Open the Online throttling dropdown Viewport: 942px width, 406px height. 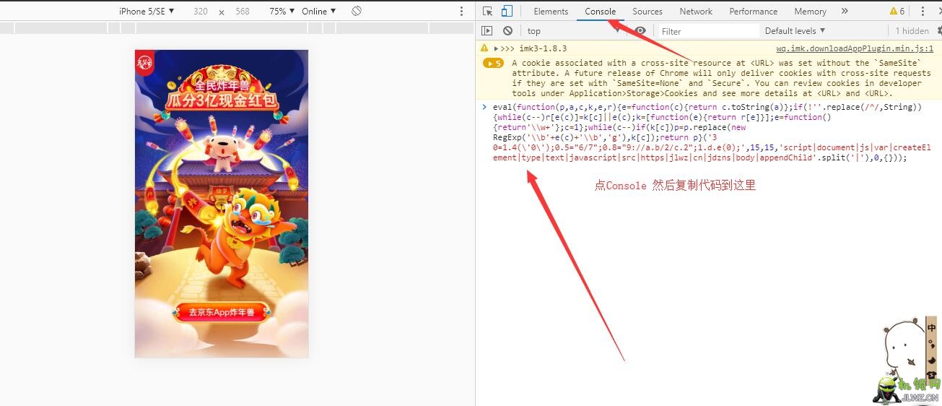[x=318, y=11]
